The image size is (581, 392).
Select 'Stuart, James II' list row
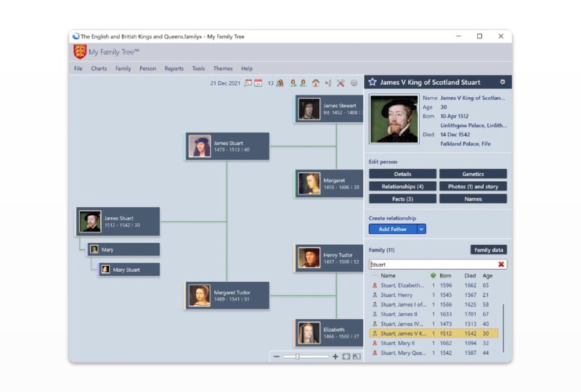(434, 314)
